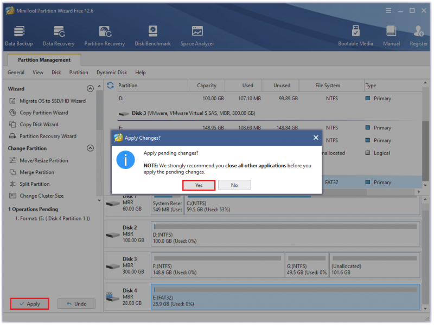Open the hamburger menu in title bar
This screenshot has height=325, width=434.
click(x=388, y=10)
